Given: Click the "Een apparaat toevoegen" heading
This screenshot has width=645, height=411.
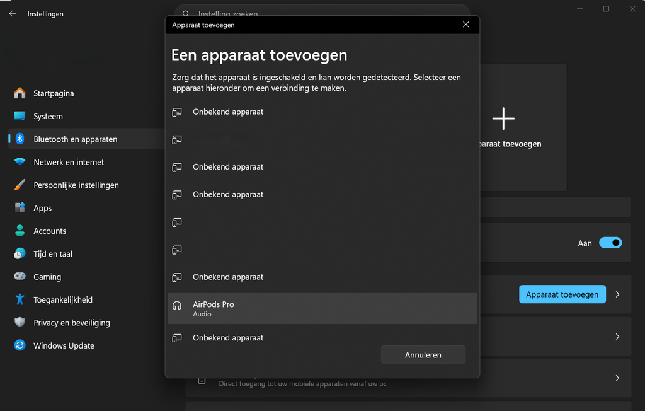Looking at the screenshot, I should 259,55.
